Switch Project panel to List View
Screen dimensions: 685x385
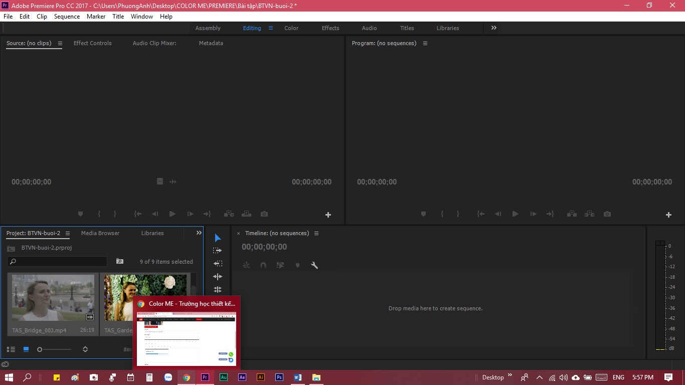[11, 349]
